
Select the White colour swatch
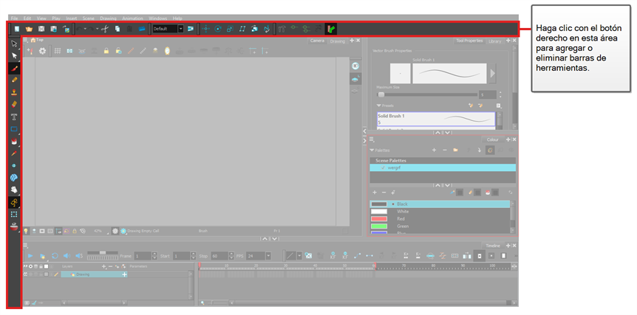pos(378,211)
